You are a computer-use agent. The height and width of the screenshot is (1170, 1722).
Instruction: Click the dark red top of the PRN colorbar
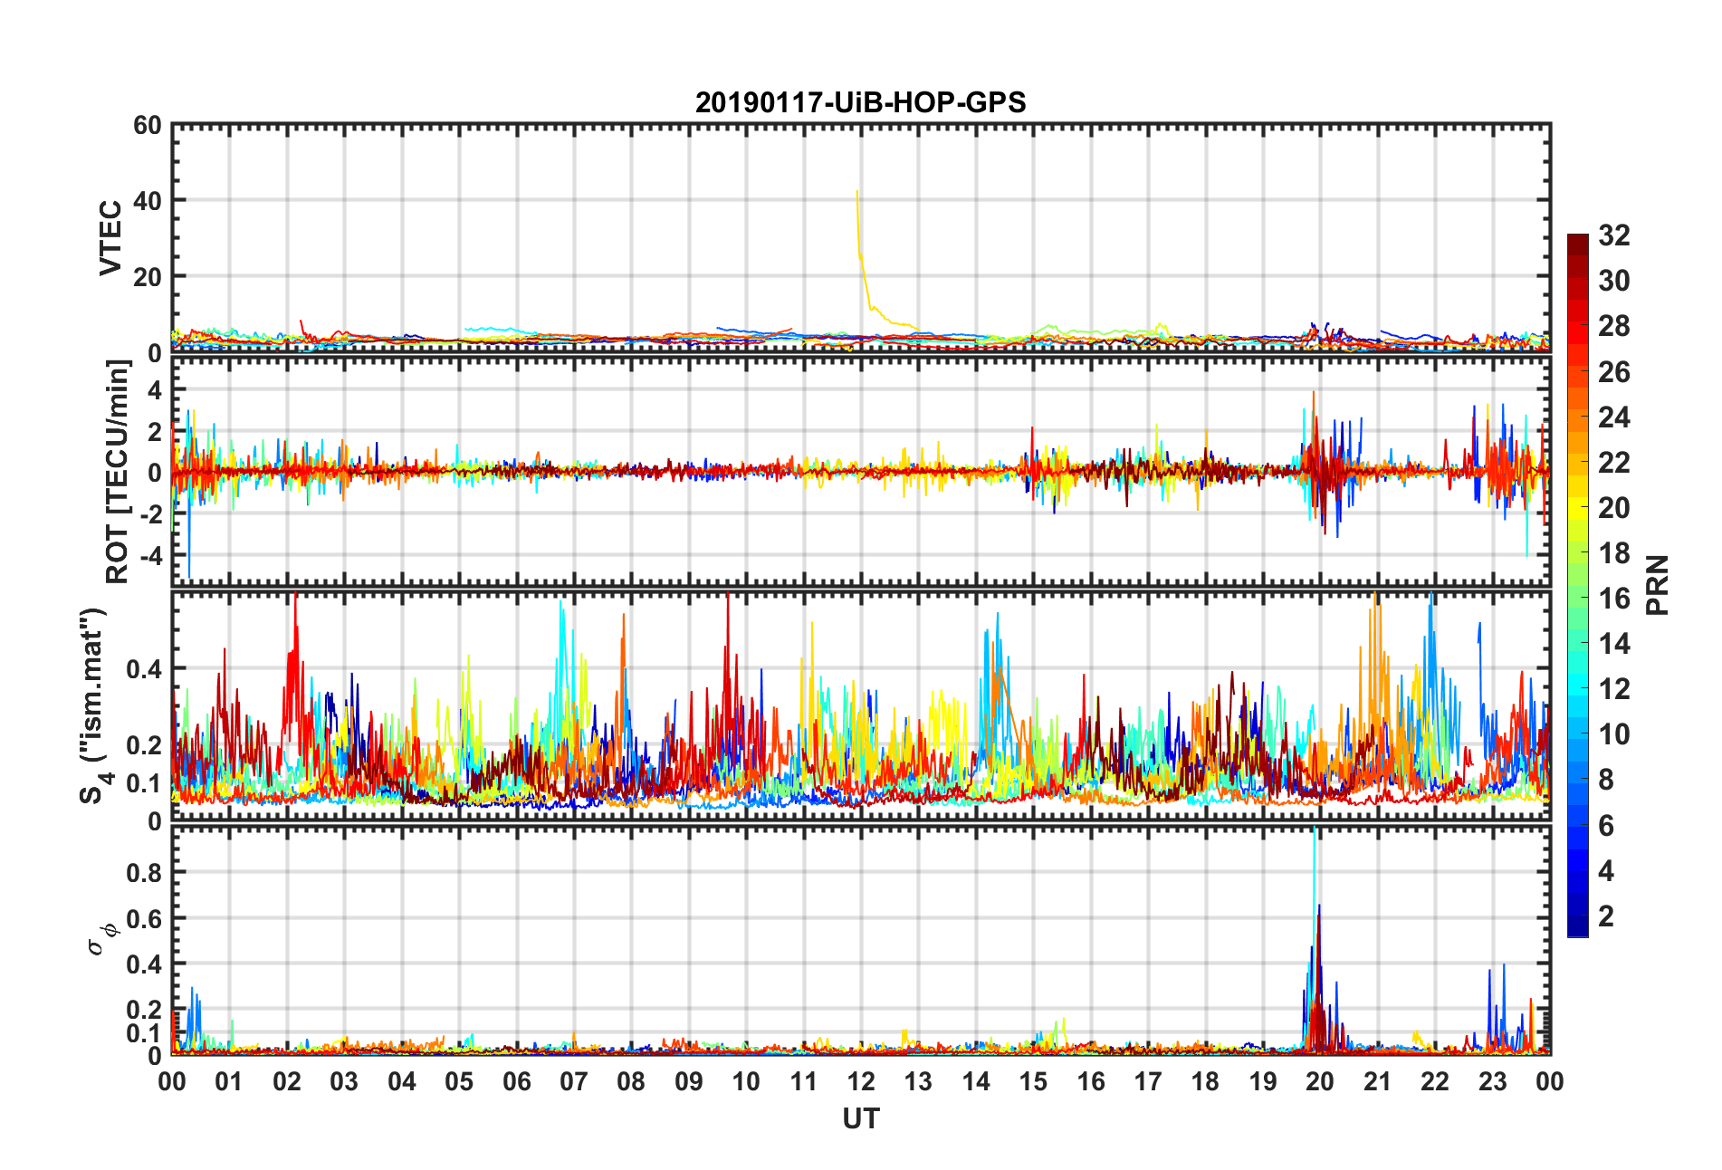(x=1577, y=242)
